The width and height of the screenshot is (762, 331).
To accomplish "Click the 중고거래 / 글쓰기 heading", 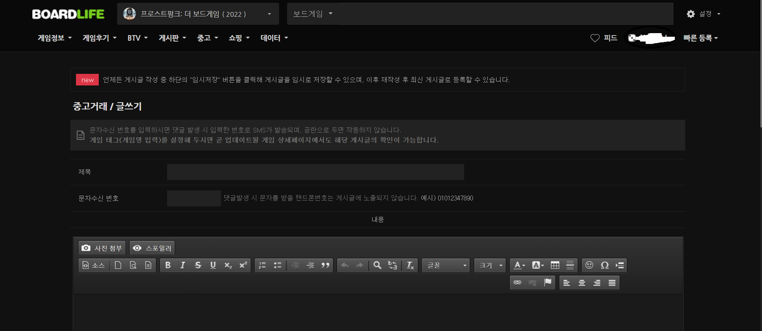I will tap(107, 106).
